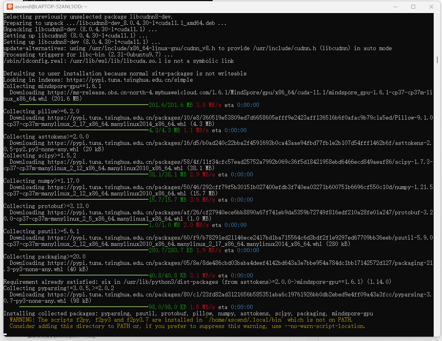This screenshot has height=341, width=442.
Task: Click the line 'Collecting pyparsing!=3.0.5,>=2.0.2'
Action: click(59, 288)
